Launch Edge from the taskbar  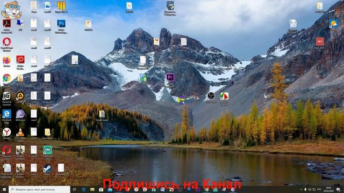(84, 189)
